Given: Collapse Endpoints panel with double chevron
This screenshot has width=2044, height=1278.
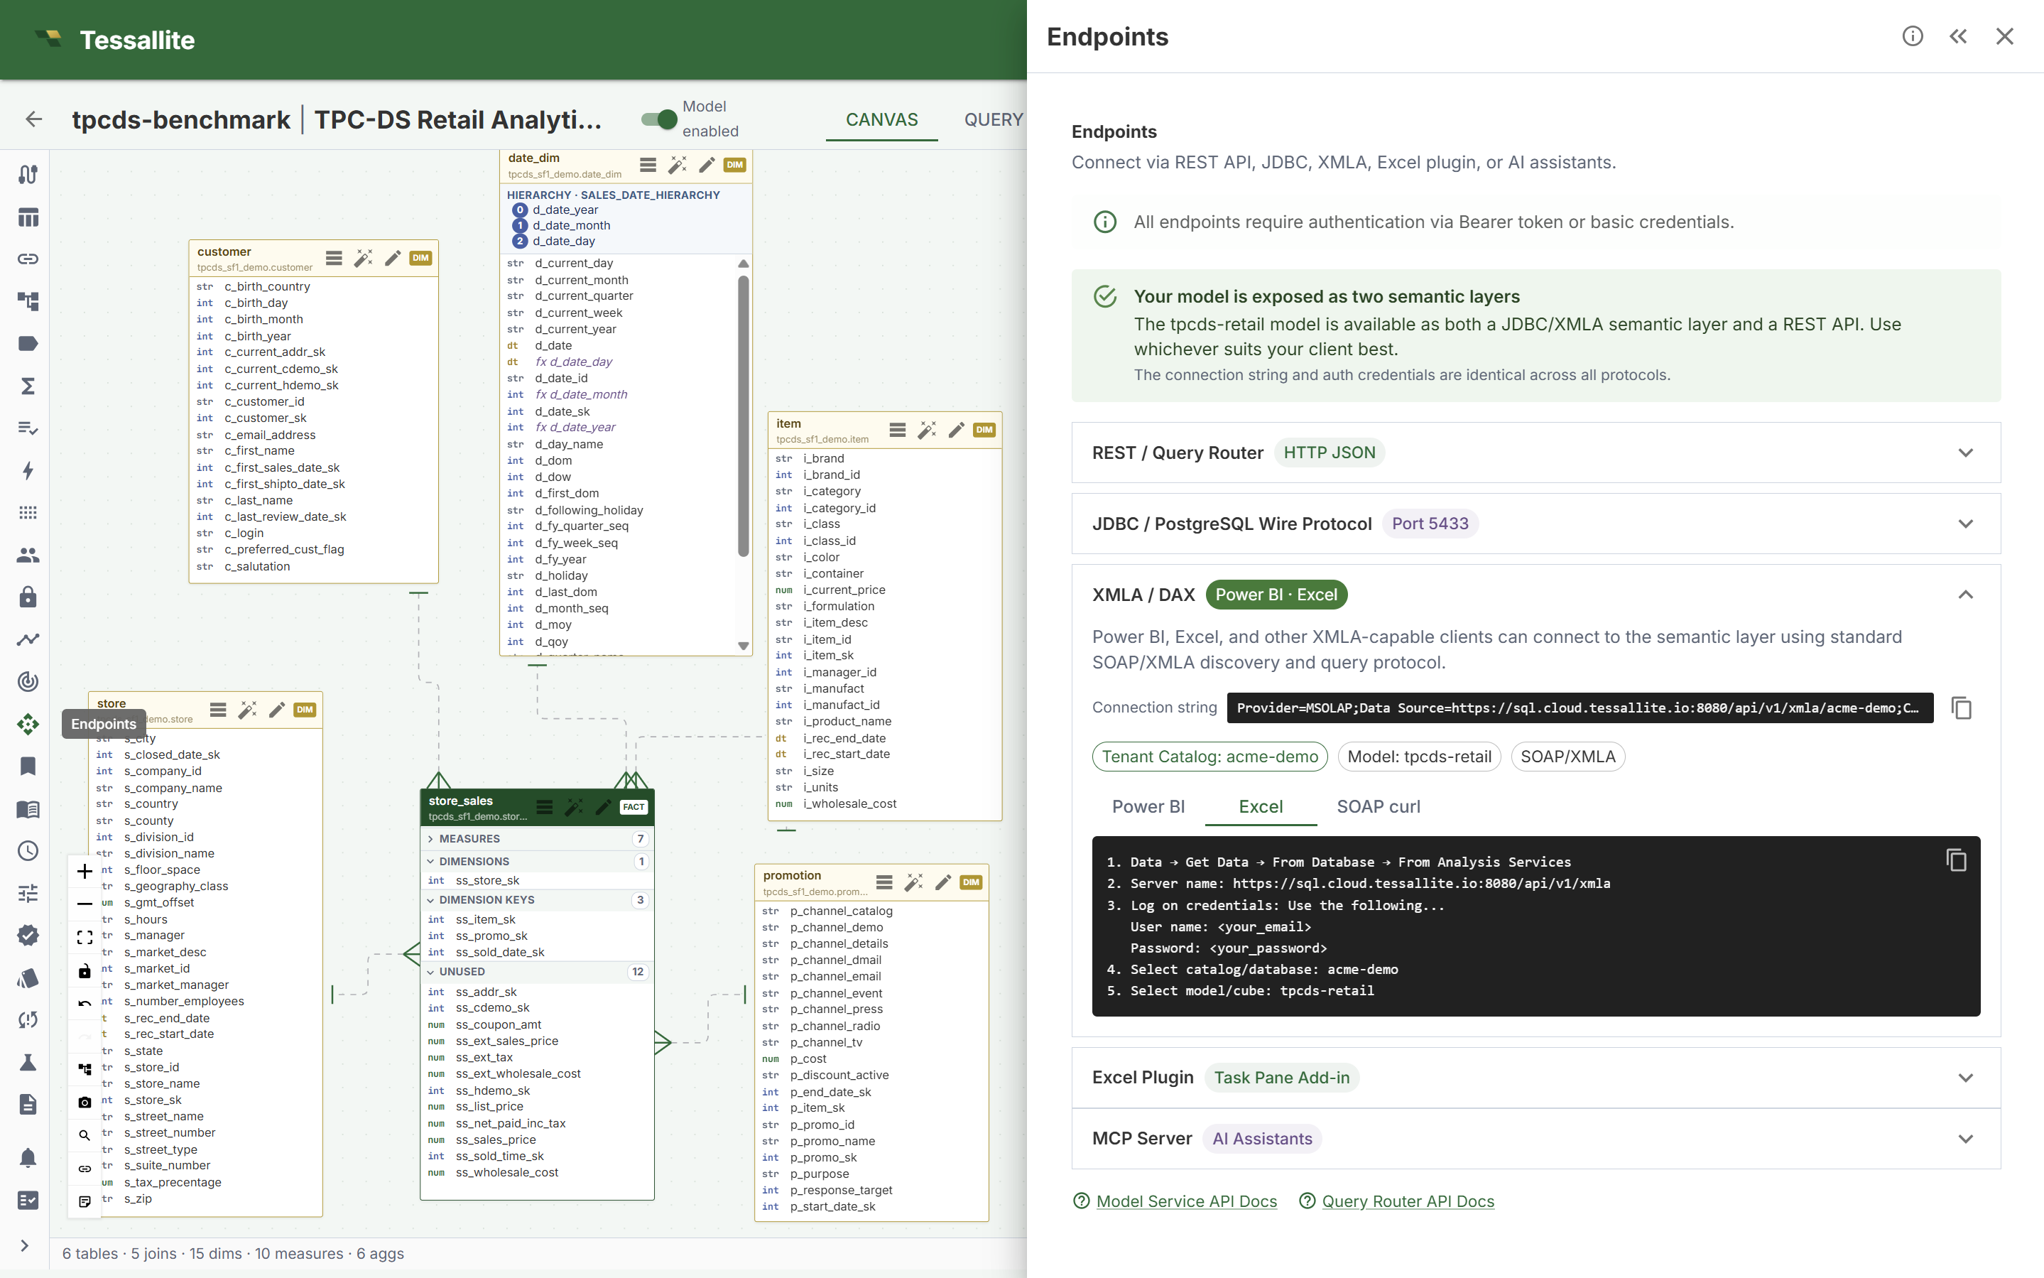Looking at the screenshot, I should [1958, 36].
